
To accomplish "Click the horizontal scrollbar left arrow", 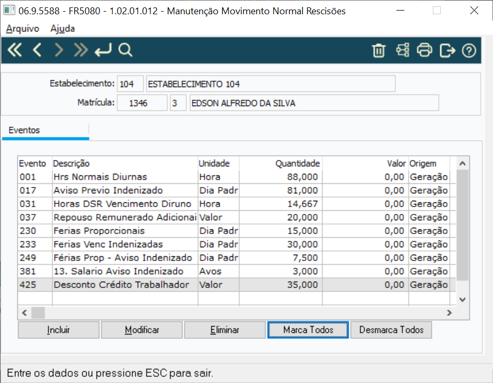I will tap(24, 313).
